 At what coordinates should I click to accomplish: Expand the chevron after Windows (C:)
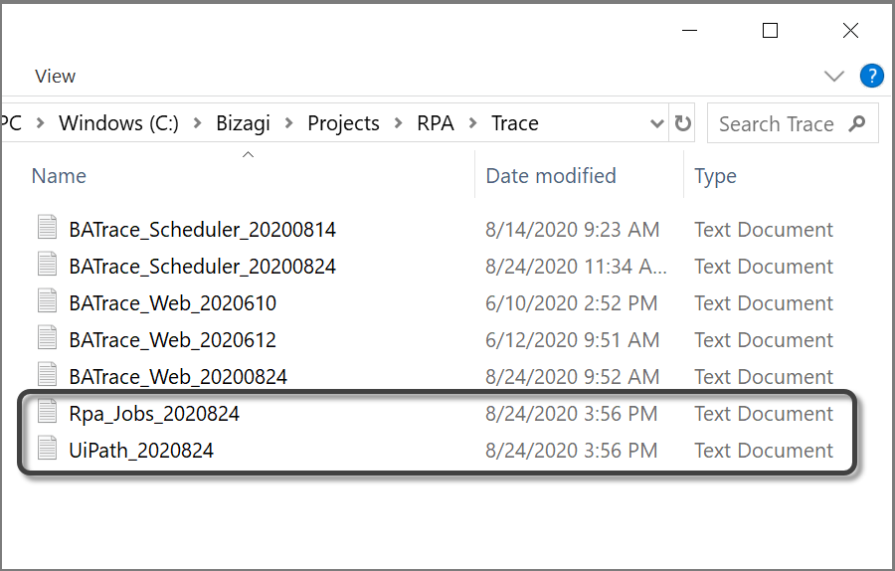pos(198,123)
